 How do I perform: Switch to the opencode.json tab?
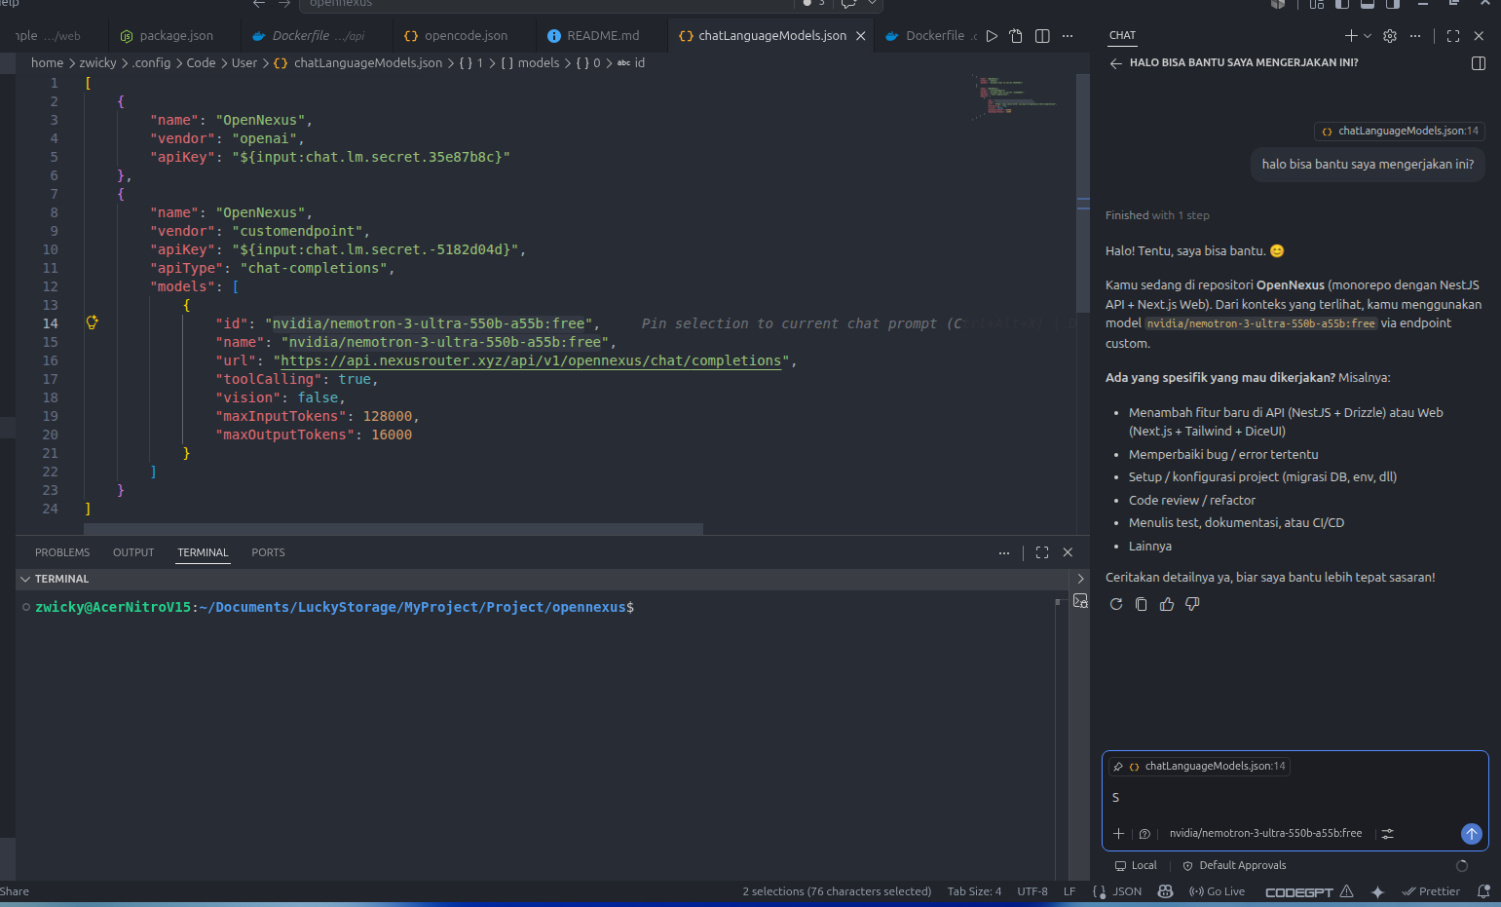click(456, 36)
